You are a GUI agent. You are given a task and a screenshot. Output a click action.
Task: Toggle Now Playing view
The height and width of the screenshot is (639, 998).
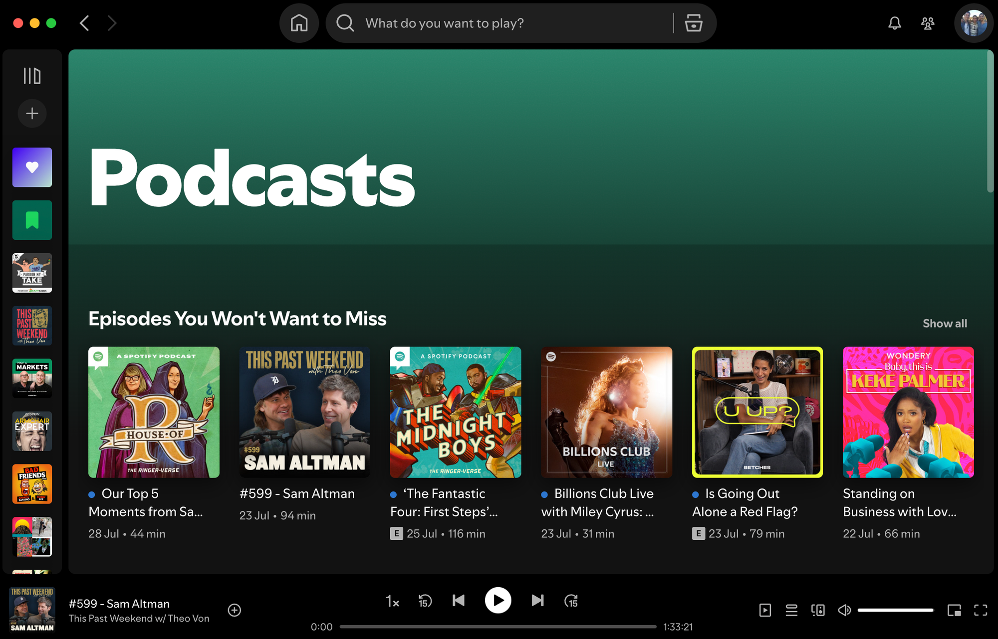pos(765,610)
